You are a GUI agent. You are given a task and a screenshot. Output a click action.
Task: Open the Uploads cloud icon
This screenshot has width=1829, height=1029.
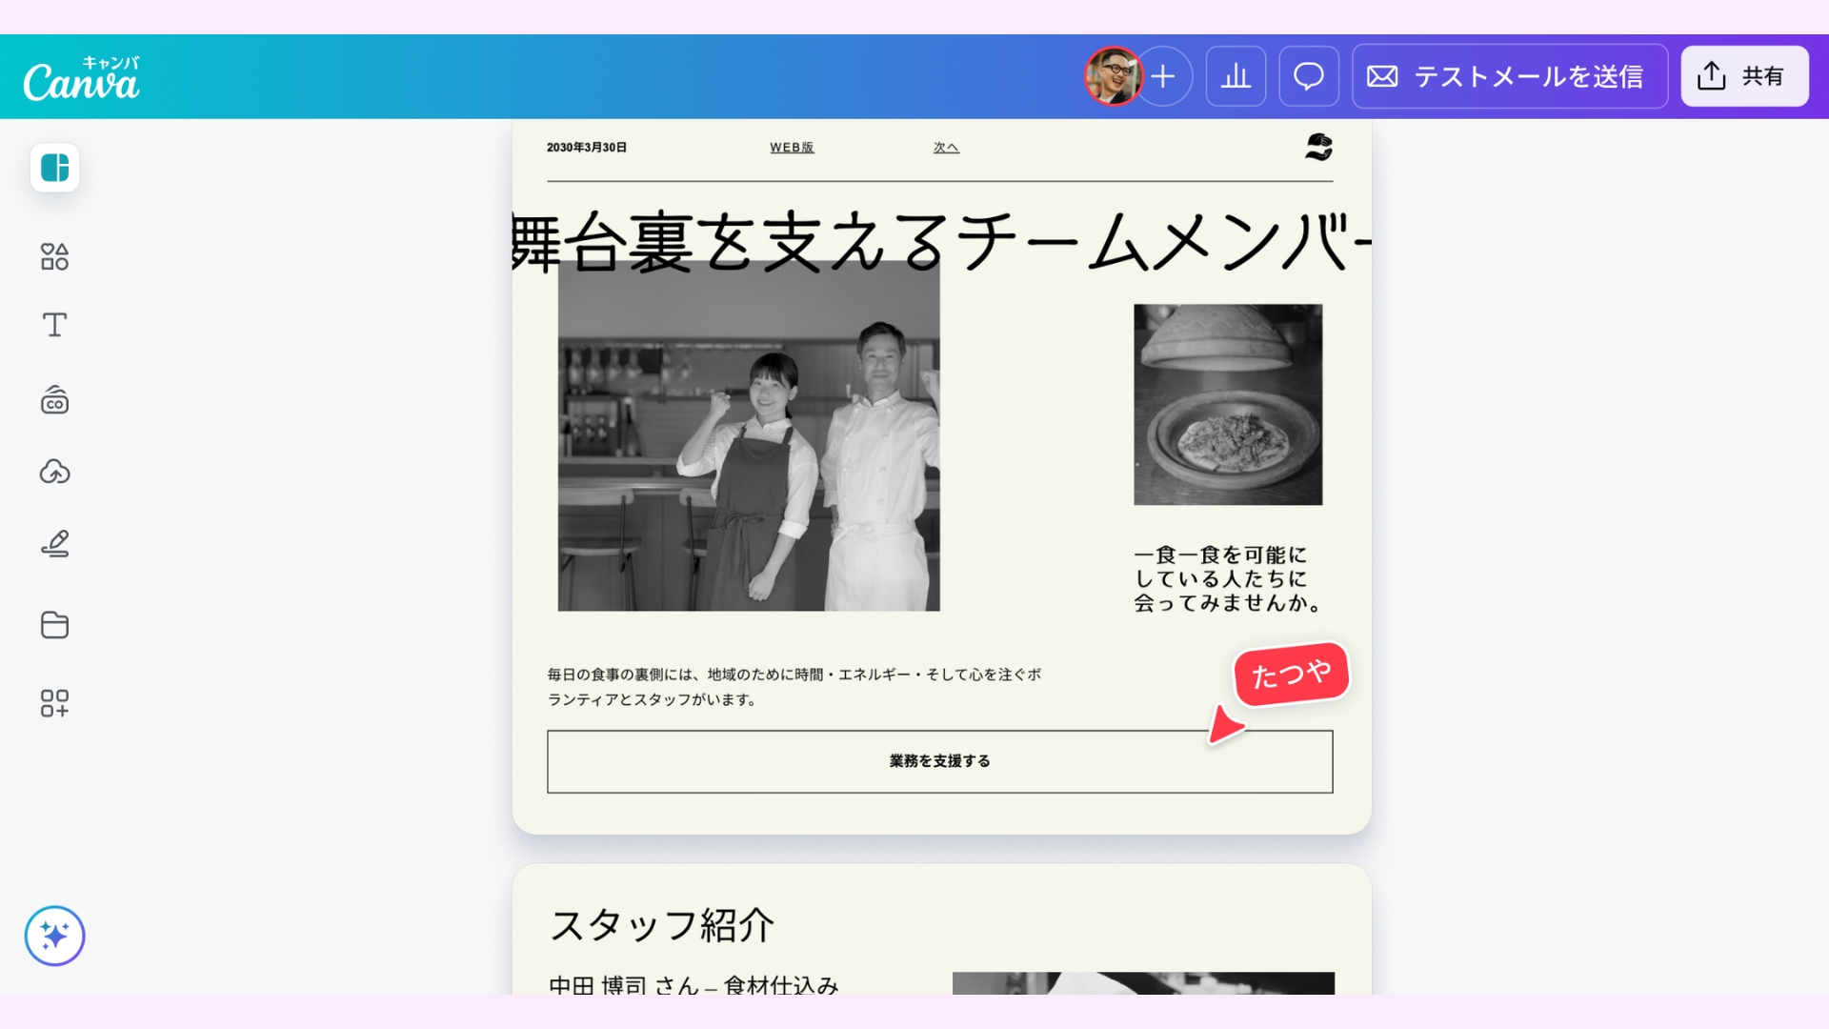(x=54, y=472)
